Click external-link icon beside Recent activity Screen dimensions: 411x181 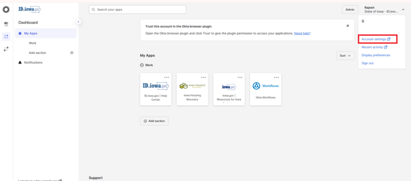coord(385,47)
